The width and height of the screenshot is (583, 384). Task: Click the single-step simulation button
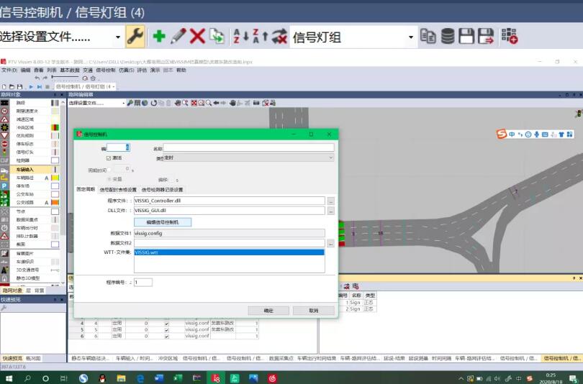click(39, 86)
